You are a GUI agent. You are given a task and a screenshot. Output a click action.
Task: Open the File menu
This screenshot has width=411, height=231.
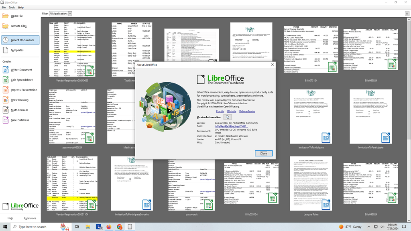tap(3, 7)
